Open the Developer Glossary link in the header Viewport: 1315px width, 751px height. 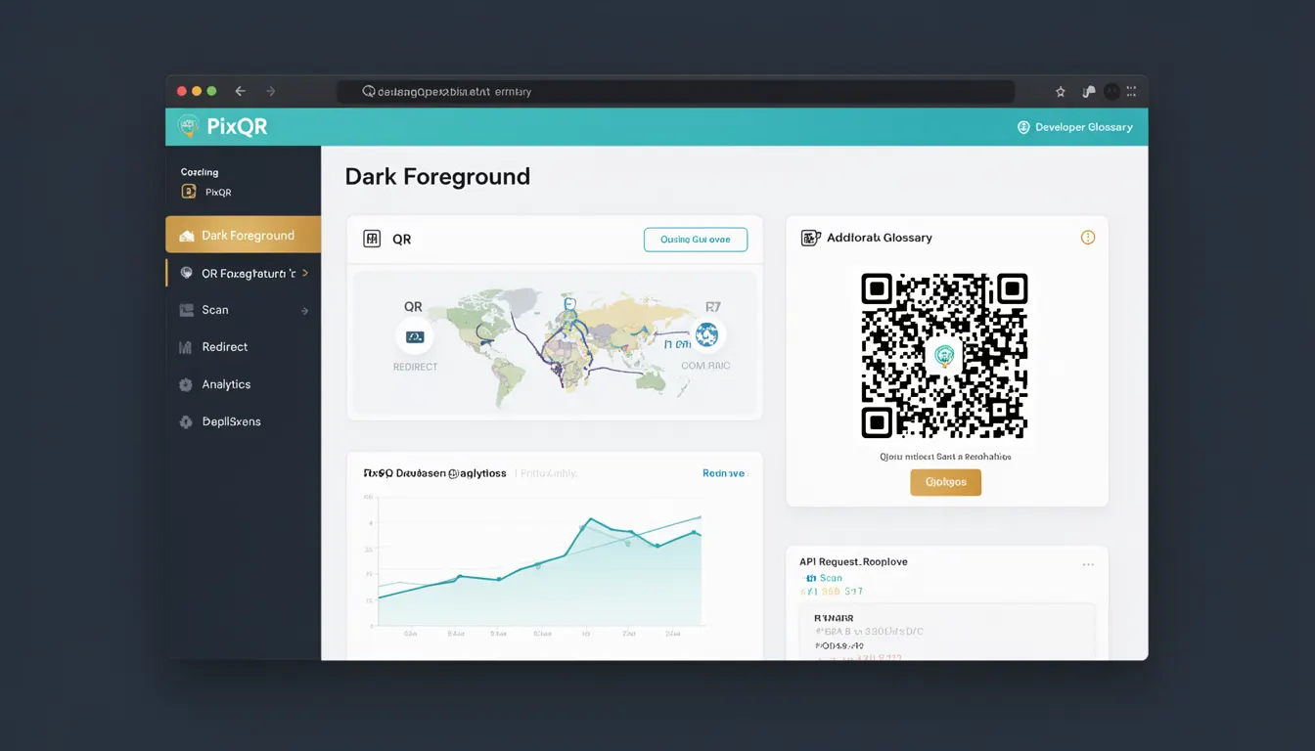tap(1075, 127)
